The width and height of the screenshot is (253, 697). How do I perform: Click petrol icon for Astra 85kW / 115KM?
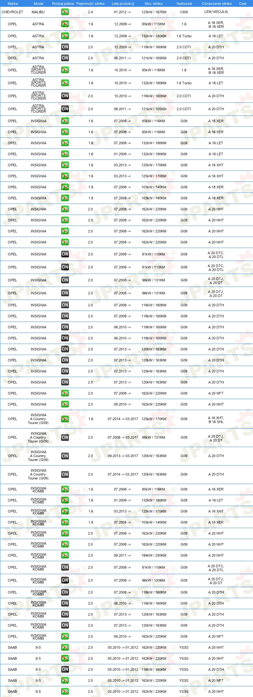(65, 24)
